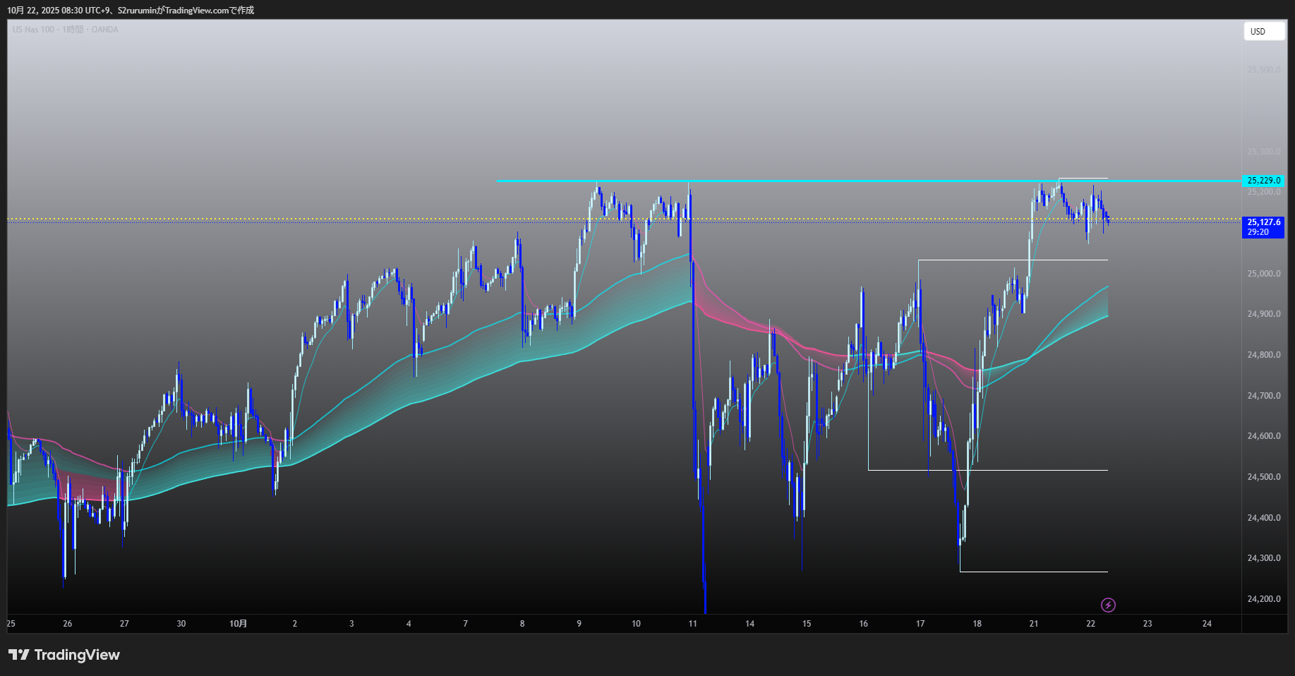This screenshot has width=1295, height=676.
Task: Click the cyan 25,229.0 price label
Action: [x=1263, y=181]
